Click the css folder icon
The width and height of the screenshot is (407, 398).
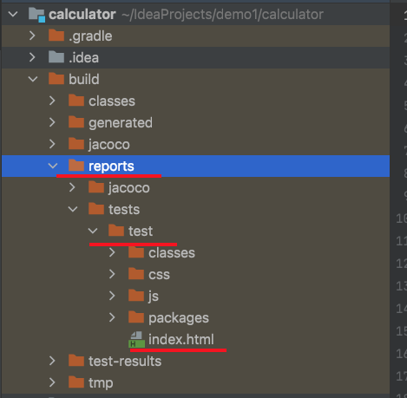(136, 274)
